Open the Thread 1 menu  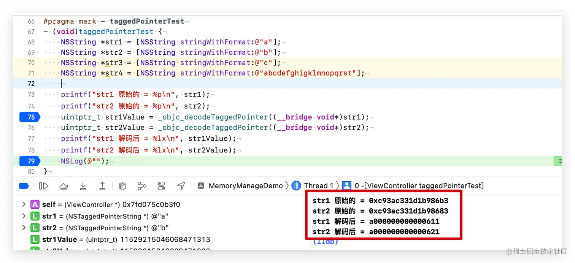(x=319, y=185)
